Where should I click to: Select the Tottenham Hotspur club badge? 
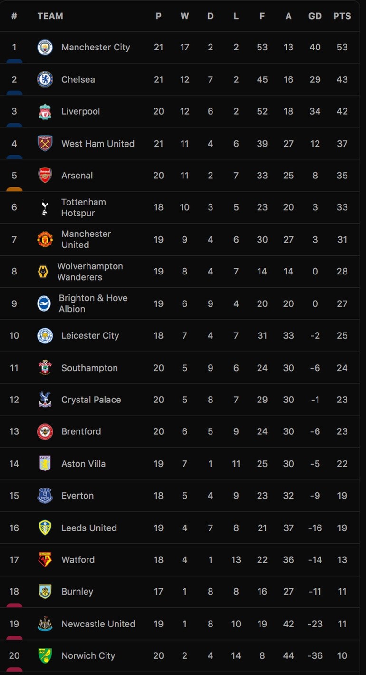(45, 207)
